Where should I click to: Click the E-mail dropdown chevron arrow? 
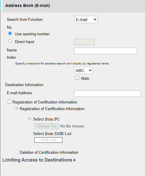(x=95, y=20)
